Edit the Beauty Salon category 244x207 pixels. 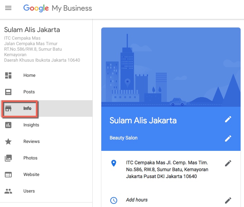pos(228,138)
